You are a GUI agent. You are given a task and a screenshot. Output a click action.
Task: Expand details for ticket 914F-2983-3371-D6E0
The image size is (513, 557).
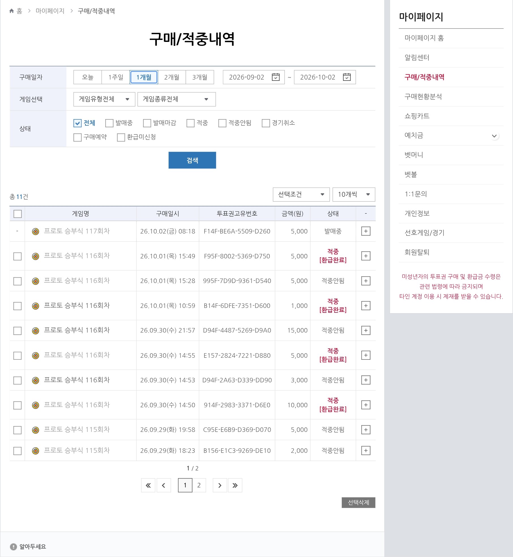click(366, 405)
